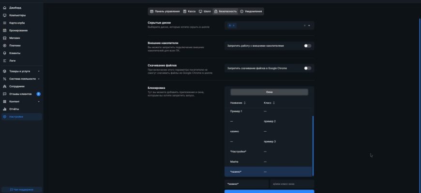Click the window class input field

292,184
